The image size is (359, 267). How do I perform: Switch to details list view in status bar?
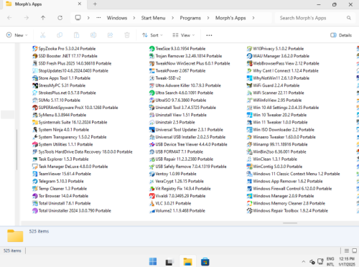[347, 250]
